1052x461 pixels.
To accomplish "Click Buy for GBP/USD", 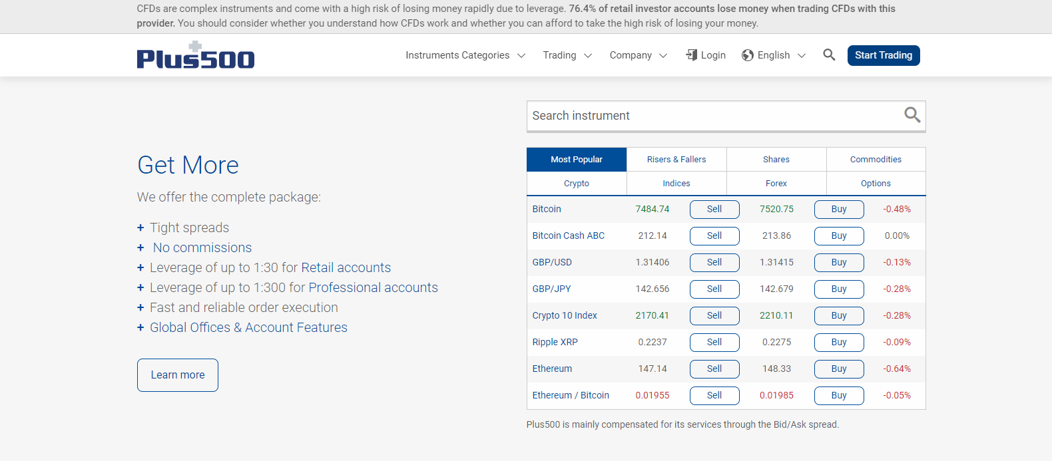I will click(839, 263).
